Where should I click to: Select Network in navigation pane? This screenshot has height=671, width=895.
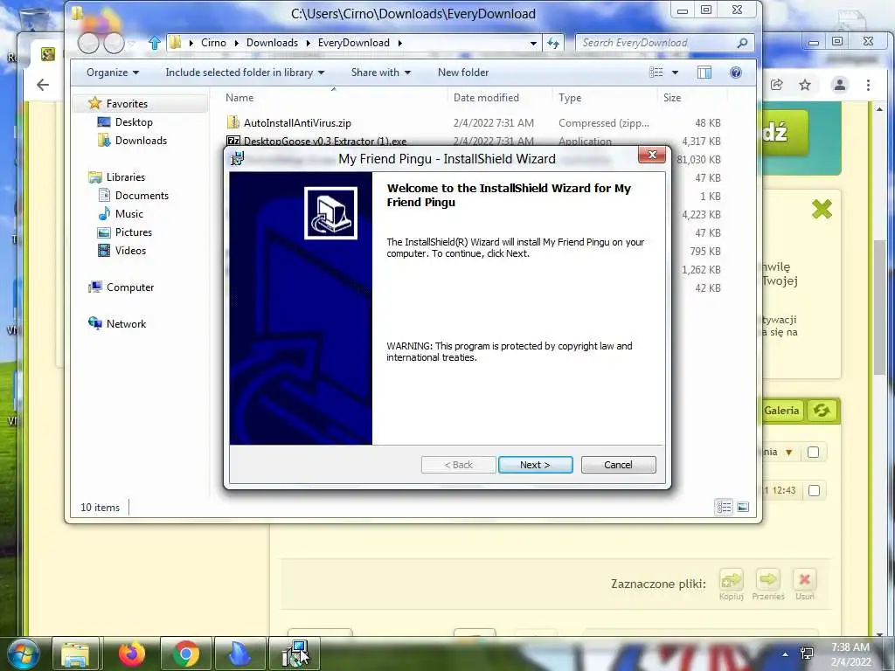[x=126, y=323]
